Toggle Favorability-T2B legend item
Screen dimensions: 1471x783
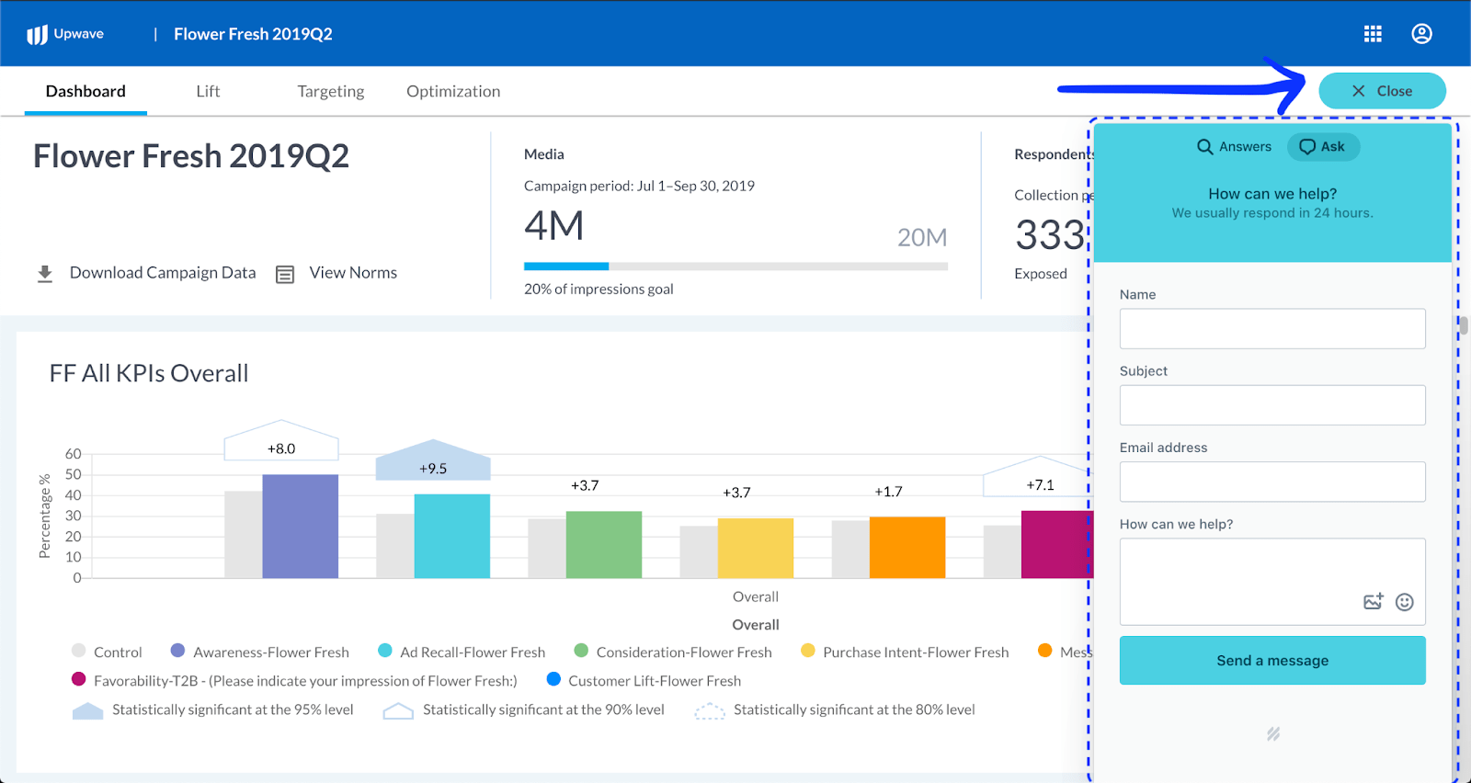[x=294, y=680]
